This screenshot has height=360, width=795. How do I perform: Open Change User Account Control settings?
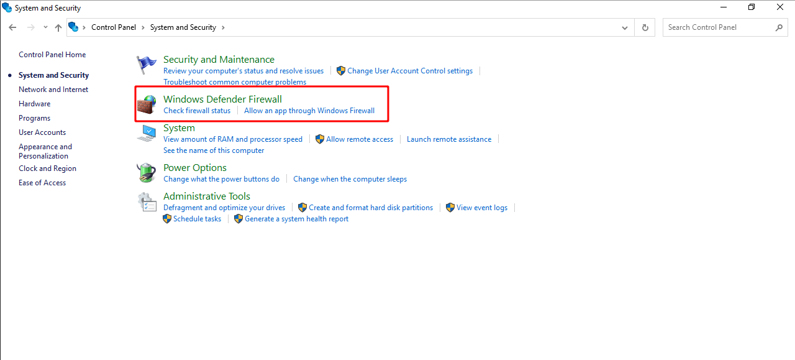point(410,71)
